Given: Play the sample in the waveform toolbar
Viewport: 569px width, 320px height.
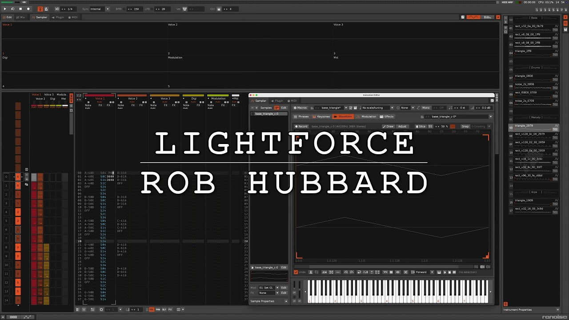Looking at the screenshot, I should [445, 272].
